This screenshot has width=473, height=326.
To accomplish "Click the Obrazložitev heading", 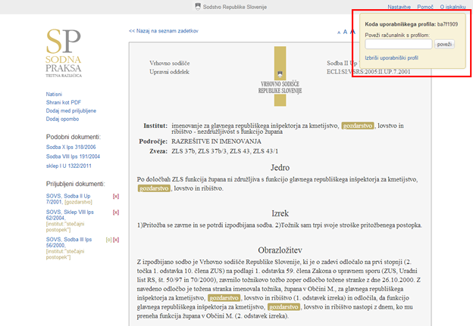I will coord(280,250).
